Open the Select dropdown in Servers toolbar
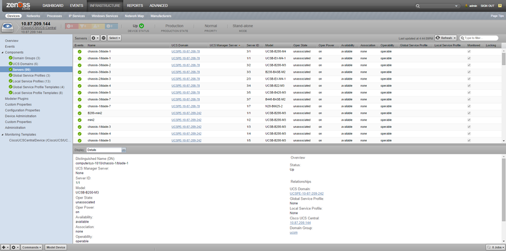The image size is (506, 251). point(114,38)
